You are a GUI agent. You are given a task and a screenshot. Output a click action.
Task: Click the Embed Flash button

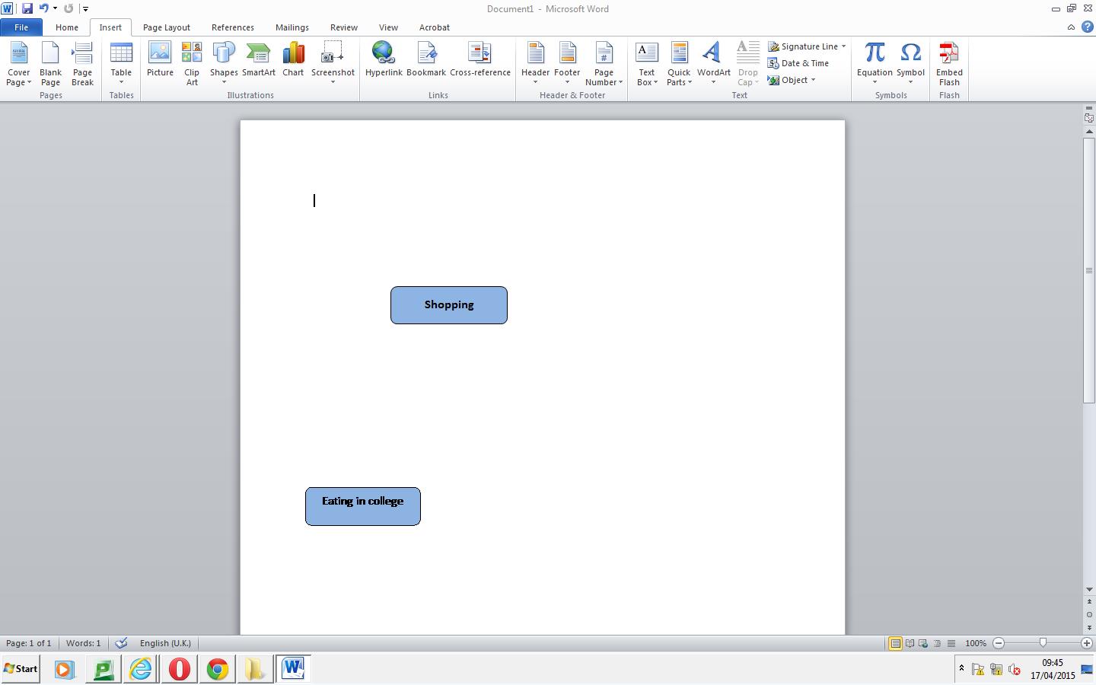(x=949, y=64)
